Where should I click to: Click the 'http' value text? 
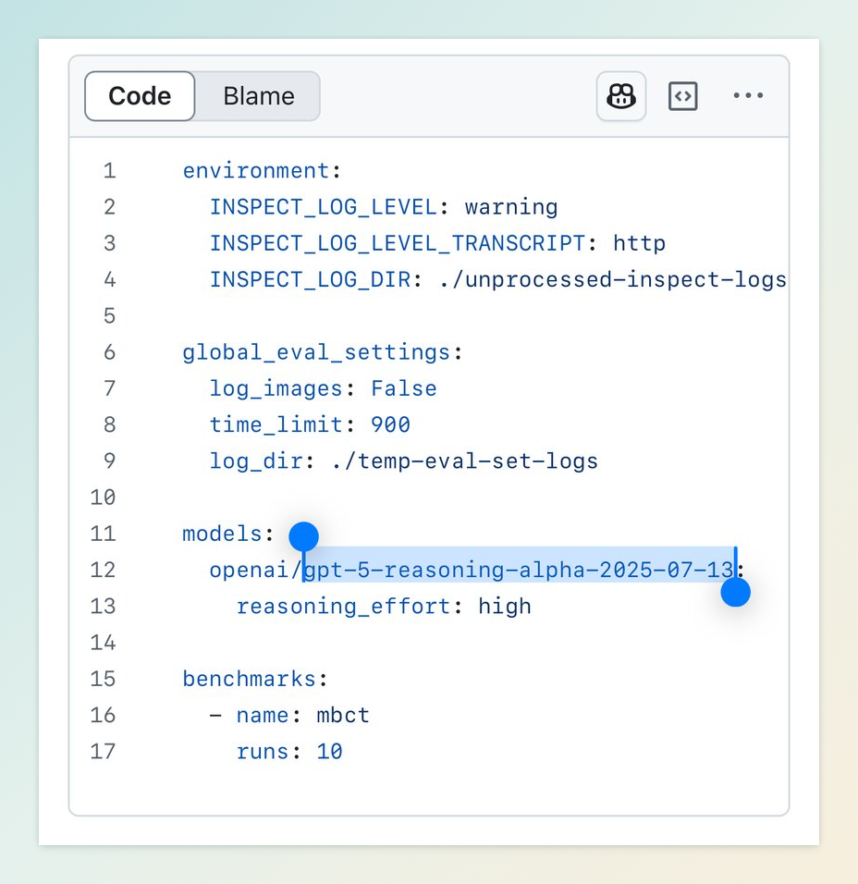(x=639, y=243)
